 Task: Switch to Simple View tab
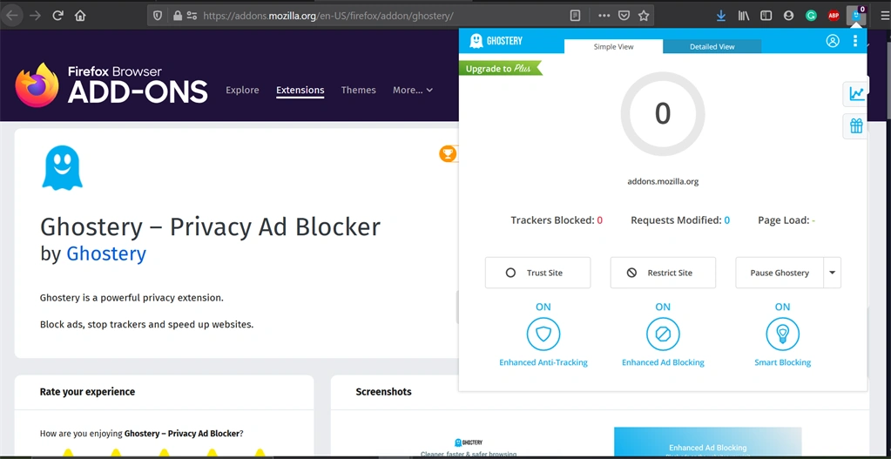(x=613, y=46)
